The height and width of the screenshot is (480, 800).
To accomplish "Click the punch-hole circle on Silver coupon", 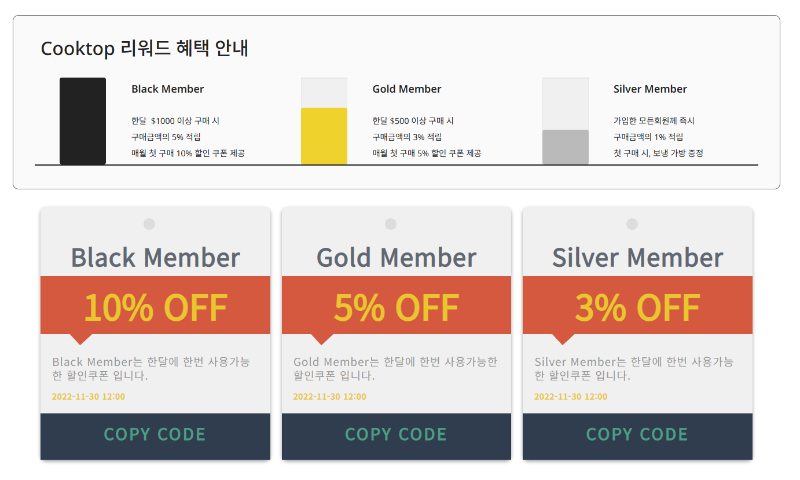I will coord(632,224).
